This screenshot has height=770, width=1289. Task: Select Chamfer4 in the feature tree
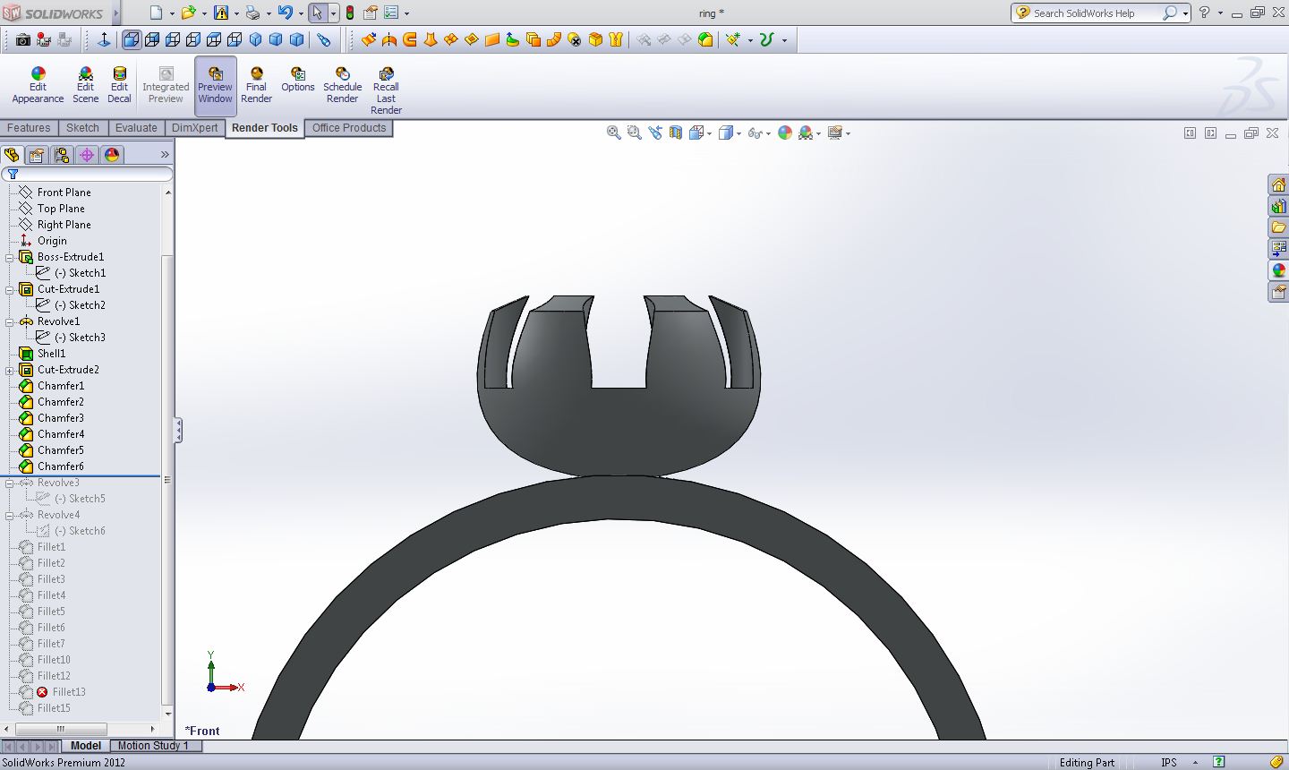pos(61,434)
